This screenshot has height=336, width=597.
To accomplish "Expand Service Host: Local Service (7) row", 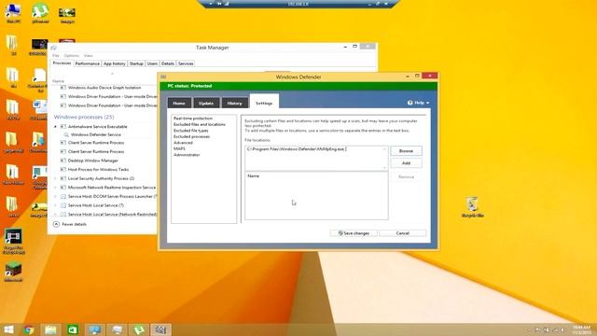I will click(55, 205).
